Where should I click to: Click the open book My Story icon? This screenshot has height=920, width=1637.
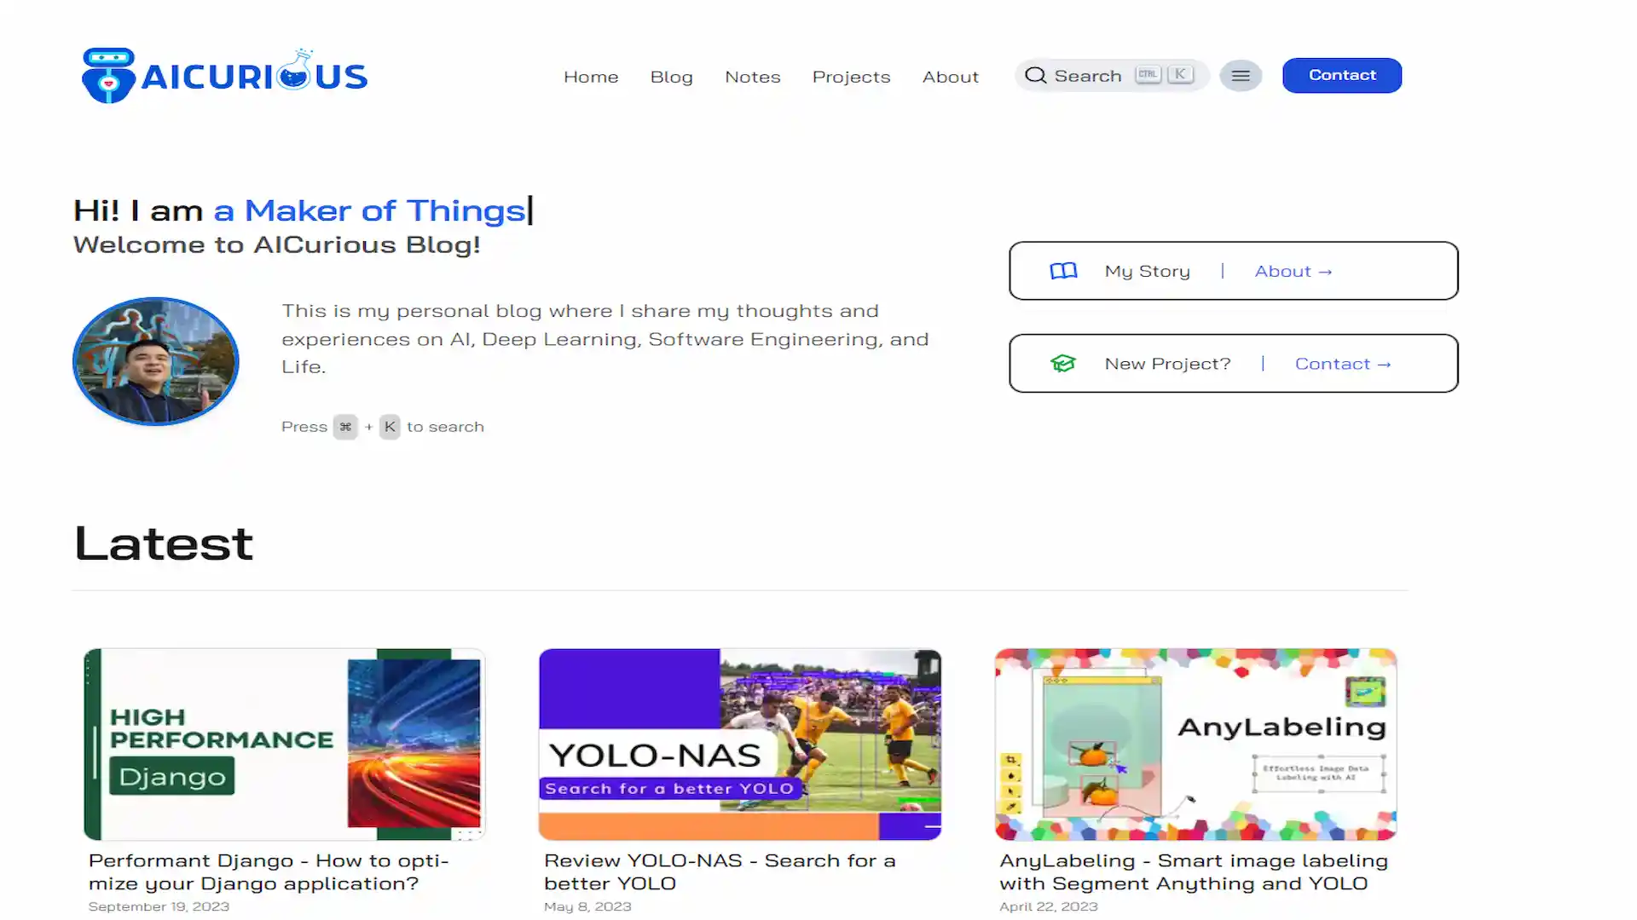coord(1063,271)
